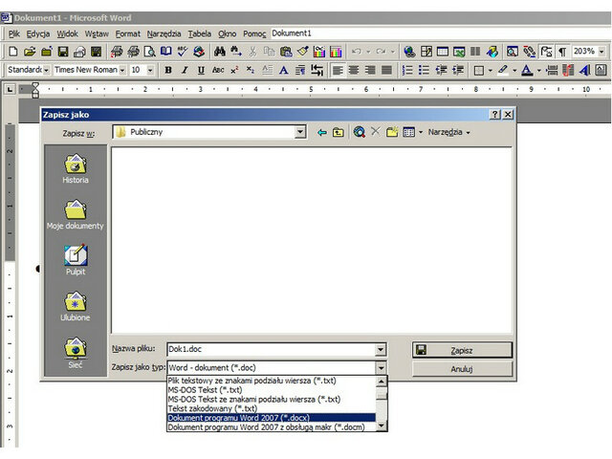Screen dimensions: 612x459
Task: Select Dokument programu Word 2007 (*.docx)
Action: [272, 418]
